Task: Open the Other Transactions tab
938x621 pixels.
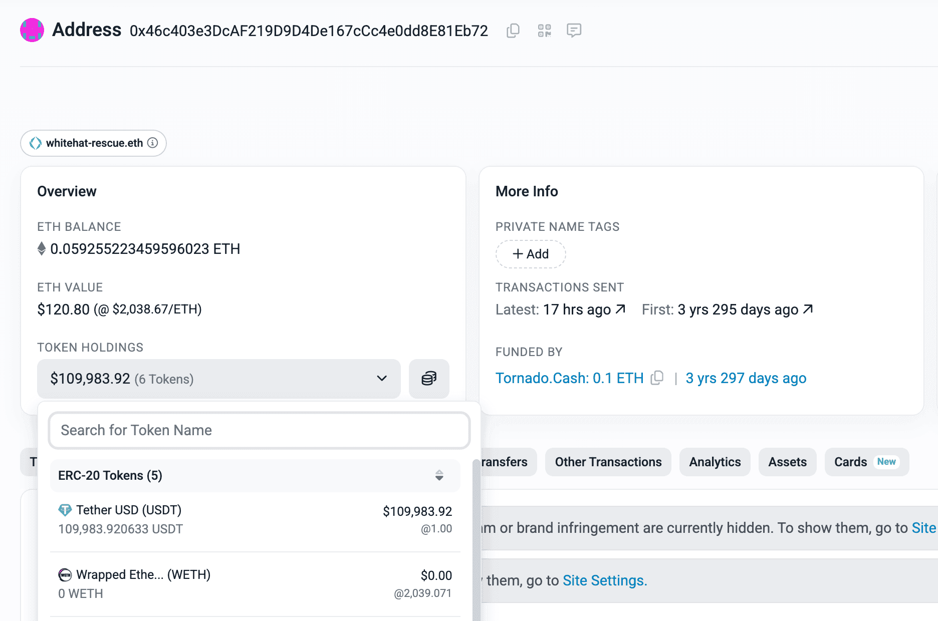Action: click(x=608, y=462)
